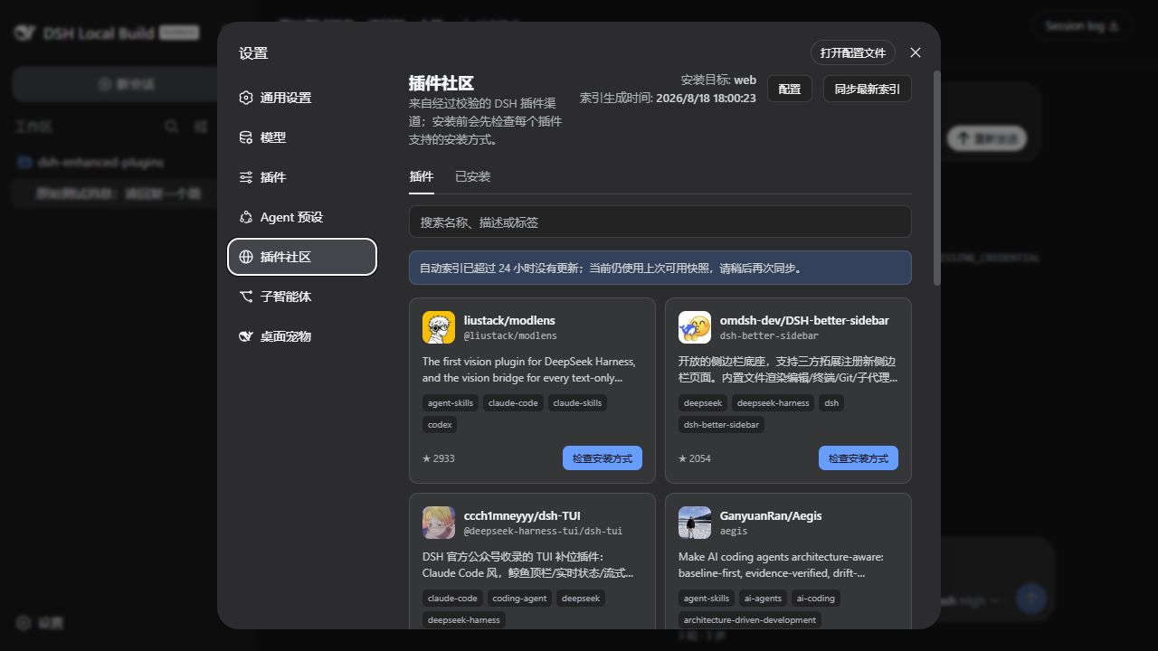Image resolution: width=1158 pixels, height=651 pixels.
Task: Click the ai-coding tag on Aegis card
Action: (x=816, y=598)
